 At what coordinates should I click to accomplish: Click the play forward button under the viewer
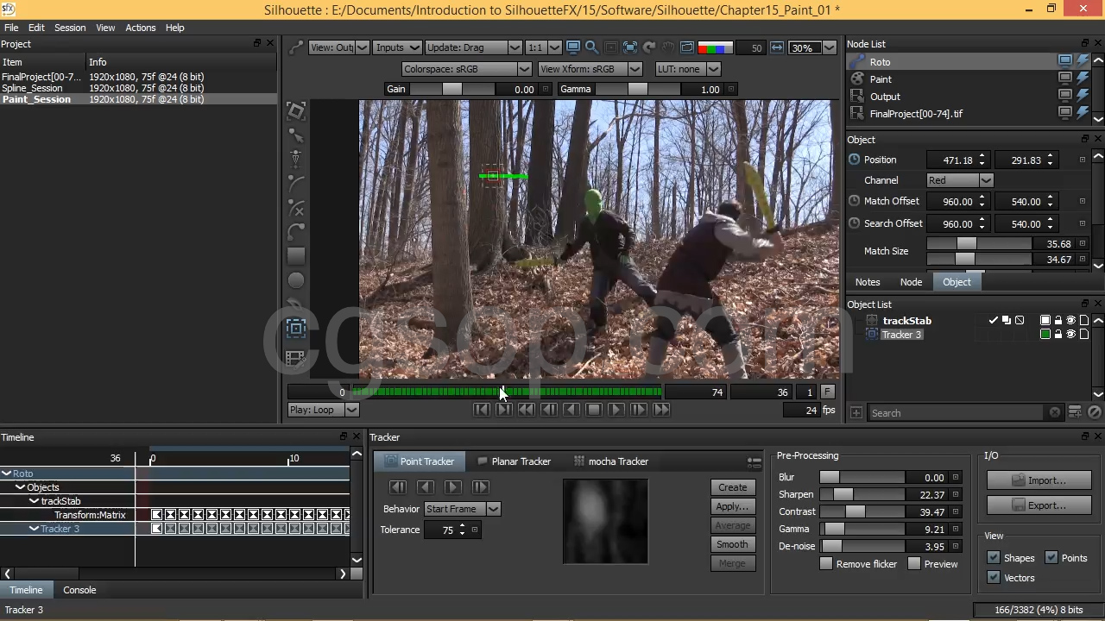pyautogui.click(x=616, y=410)
